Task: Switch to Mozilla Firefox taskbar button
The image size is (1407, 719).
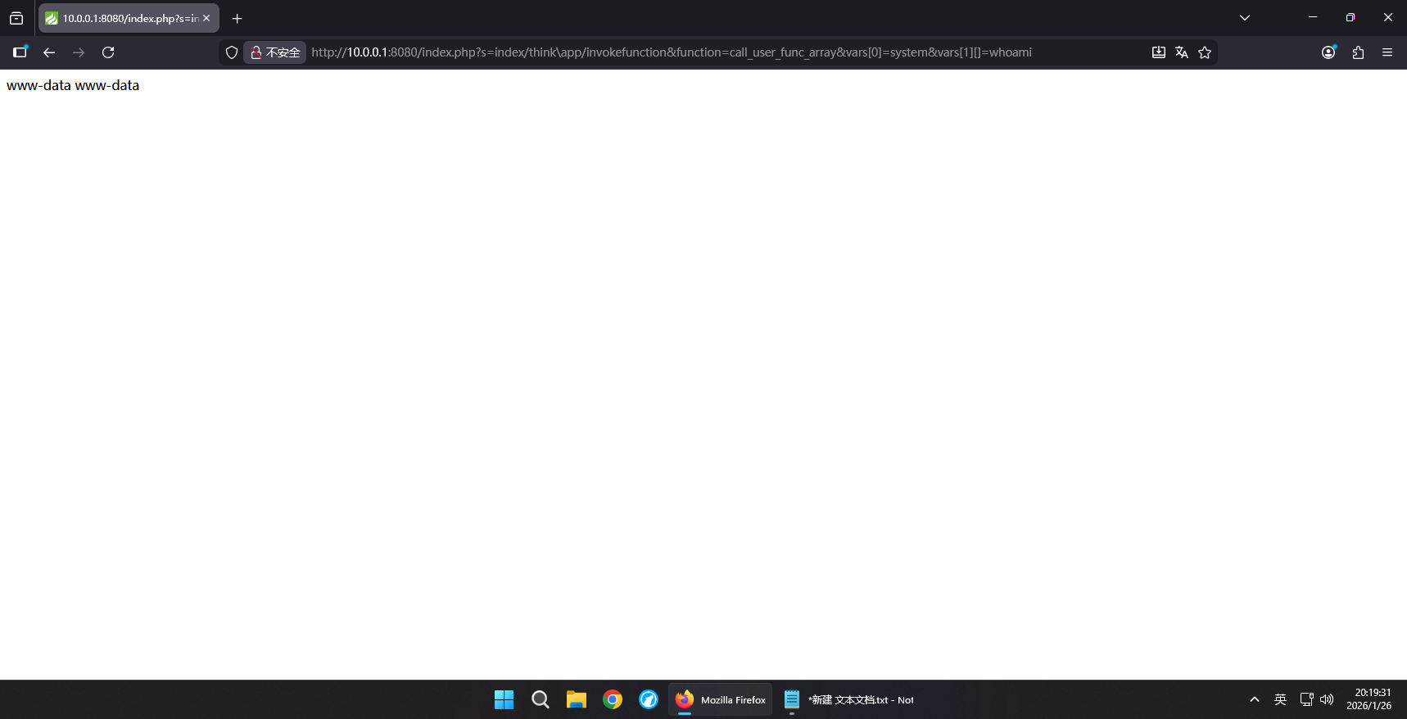Action: click(721, 699)
